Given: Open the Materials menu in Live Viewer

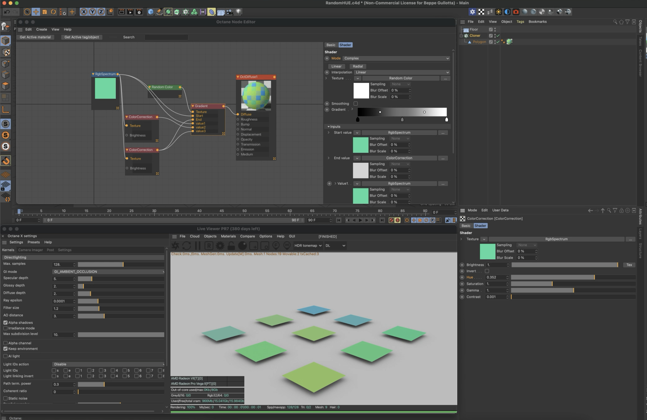Looking at the screenshot, I should 228,236.
